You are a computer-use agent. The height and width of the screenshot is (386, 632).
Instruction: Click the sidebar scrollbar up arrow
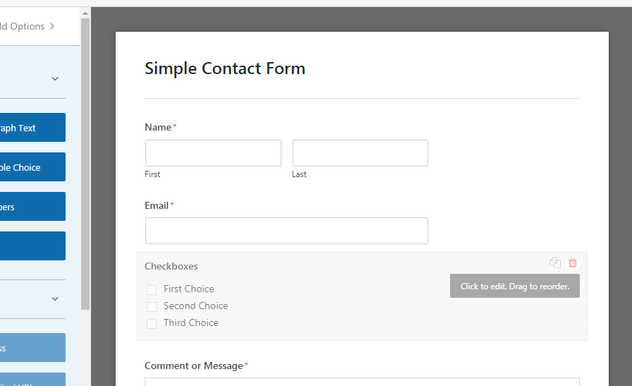(x=85, y=13)
